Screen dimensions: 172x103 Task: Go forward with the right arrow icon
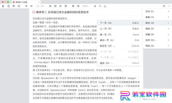point(32,6)
